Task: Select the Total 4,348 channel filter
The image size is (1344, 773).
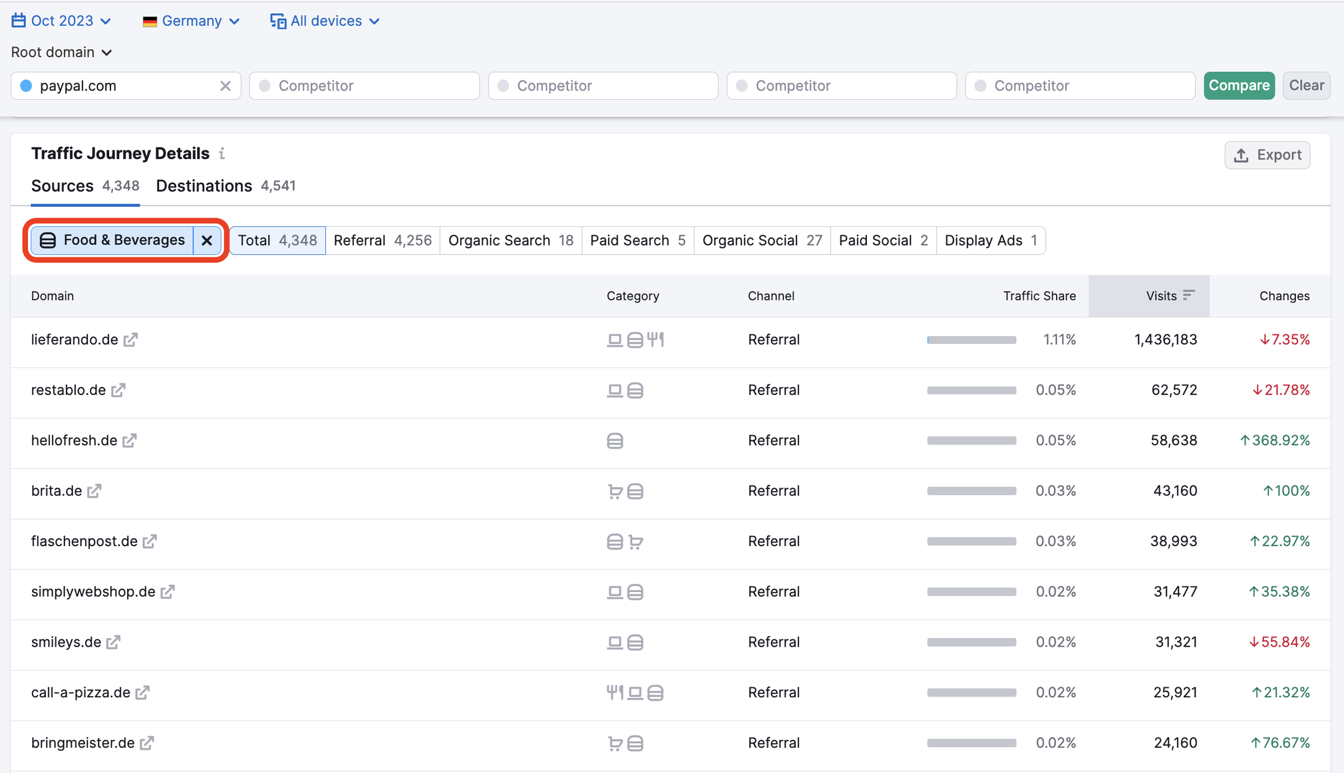Action: coord(277,240)
